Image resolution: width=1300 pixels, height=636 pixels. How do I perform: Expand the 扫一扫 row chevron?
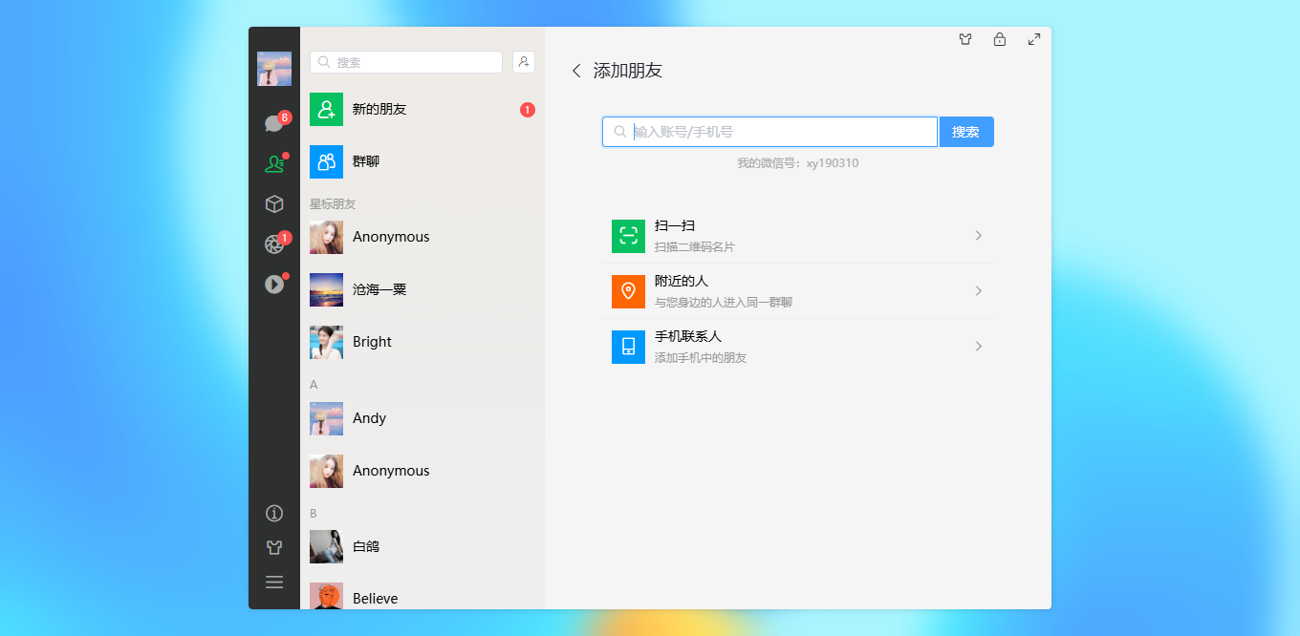[978, 235]
